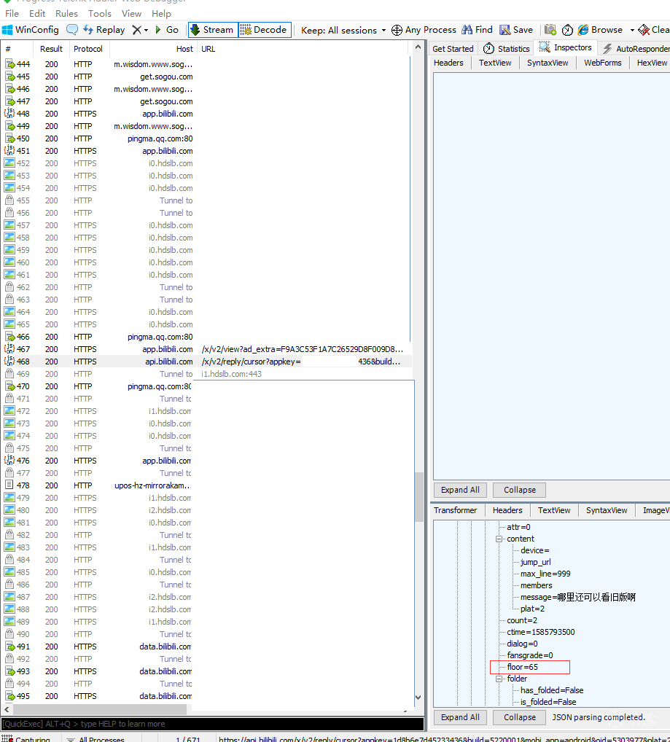
Task: Sort sessions by Protocol column
Action: (x=88, y=49)
